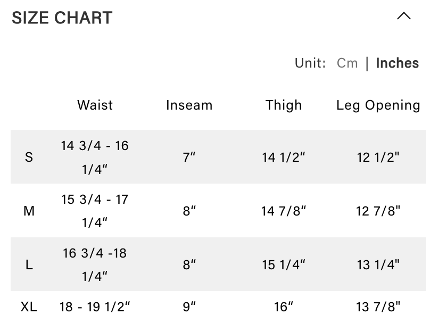This screenshot has height=331, width=430.
Task: Click the Inseam column header
Action: coord(189,105)
